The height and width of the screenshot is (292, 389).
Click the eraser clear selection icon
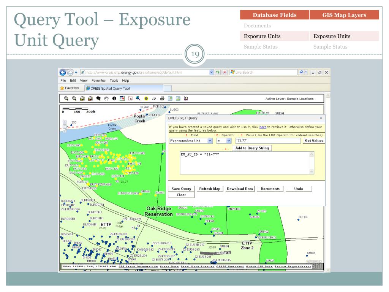click(x=154, y=98)
